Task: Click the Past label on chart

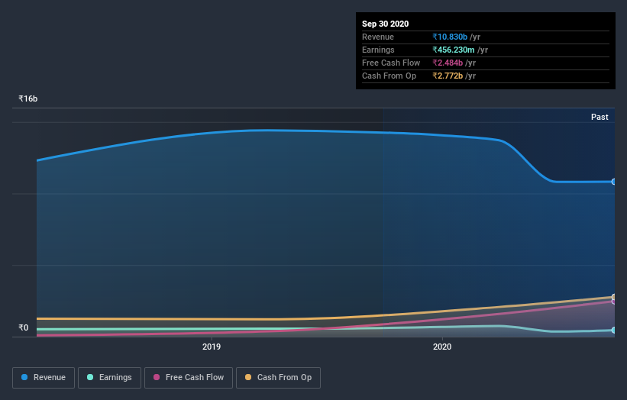Action: click(600, 117)
